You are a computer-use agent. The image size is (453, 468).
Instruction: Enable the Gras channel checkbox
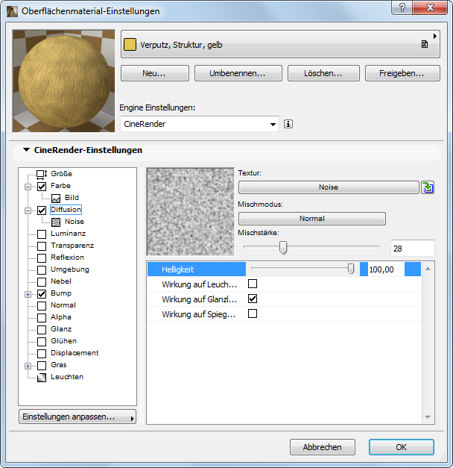click(42, 366)
